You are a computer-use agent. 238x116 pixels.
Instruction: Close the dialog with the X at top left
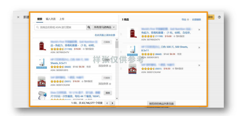18,17
